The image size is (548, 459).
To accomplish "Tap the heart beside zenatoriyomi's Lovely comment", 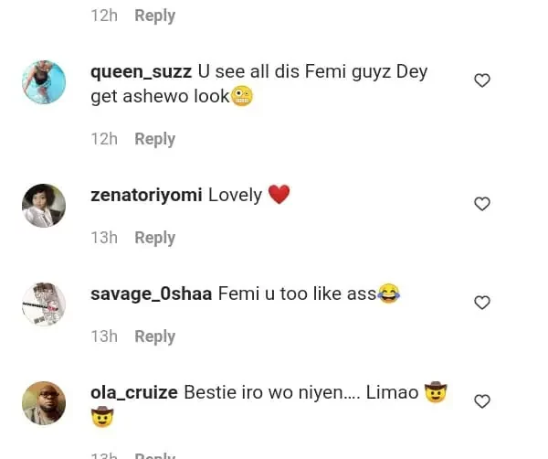I will point(482,204).
